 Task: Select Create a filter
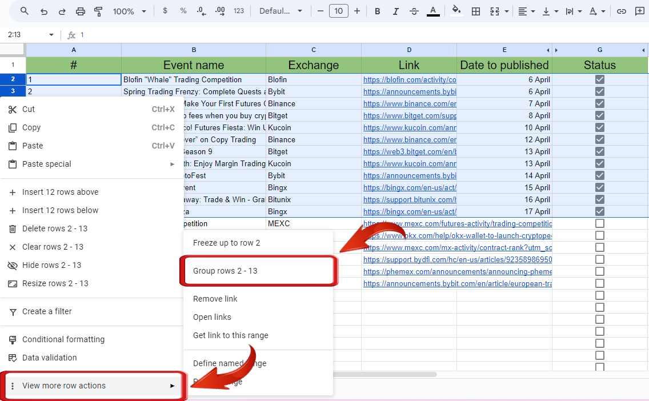[91, 311]
